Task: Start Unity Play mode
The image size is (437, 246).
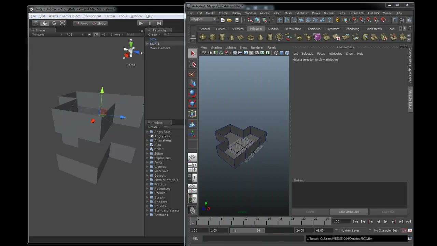Action: 141,23
